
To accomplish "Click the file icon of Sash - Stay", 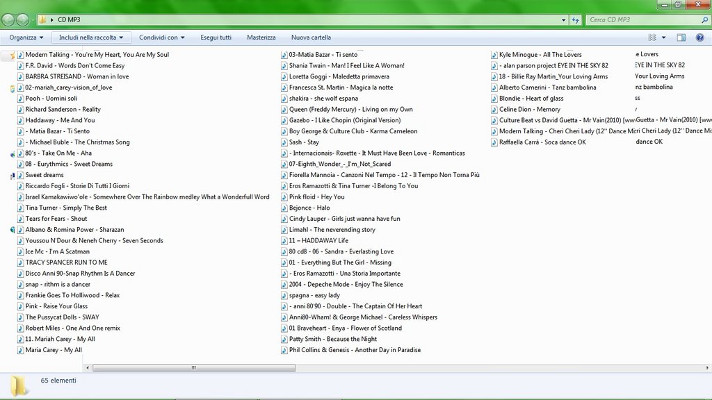I will [x=284, y=142].
